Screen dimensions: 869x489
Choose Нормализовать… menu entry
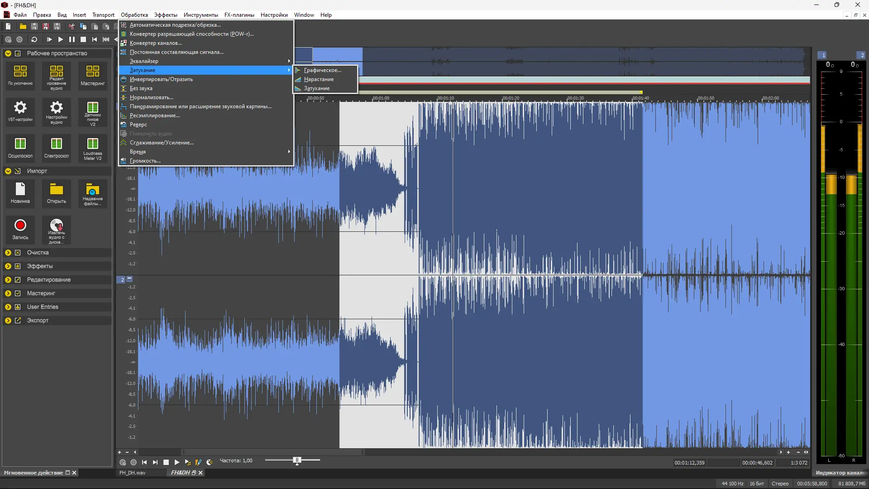151,97
